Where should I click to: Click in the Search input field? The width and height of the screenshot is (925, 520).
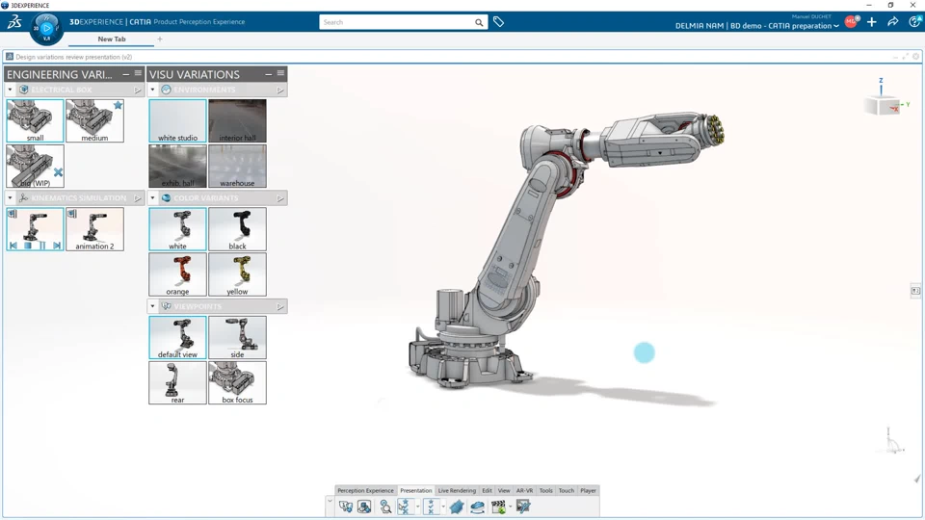[396, 22]
